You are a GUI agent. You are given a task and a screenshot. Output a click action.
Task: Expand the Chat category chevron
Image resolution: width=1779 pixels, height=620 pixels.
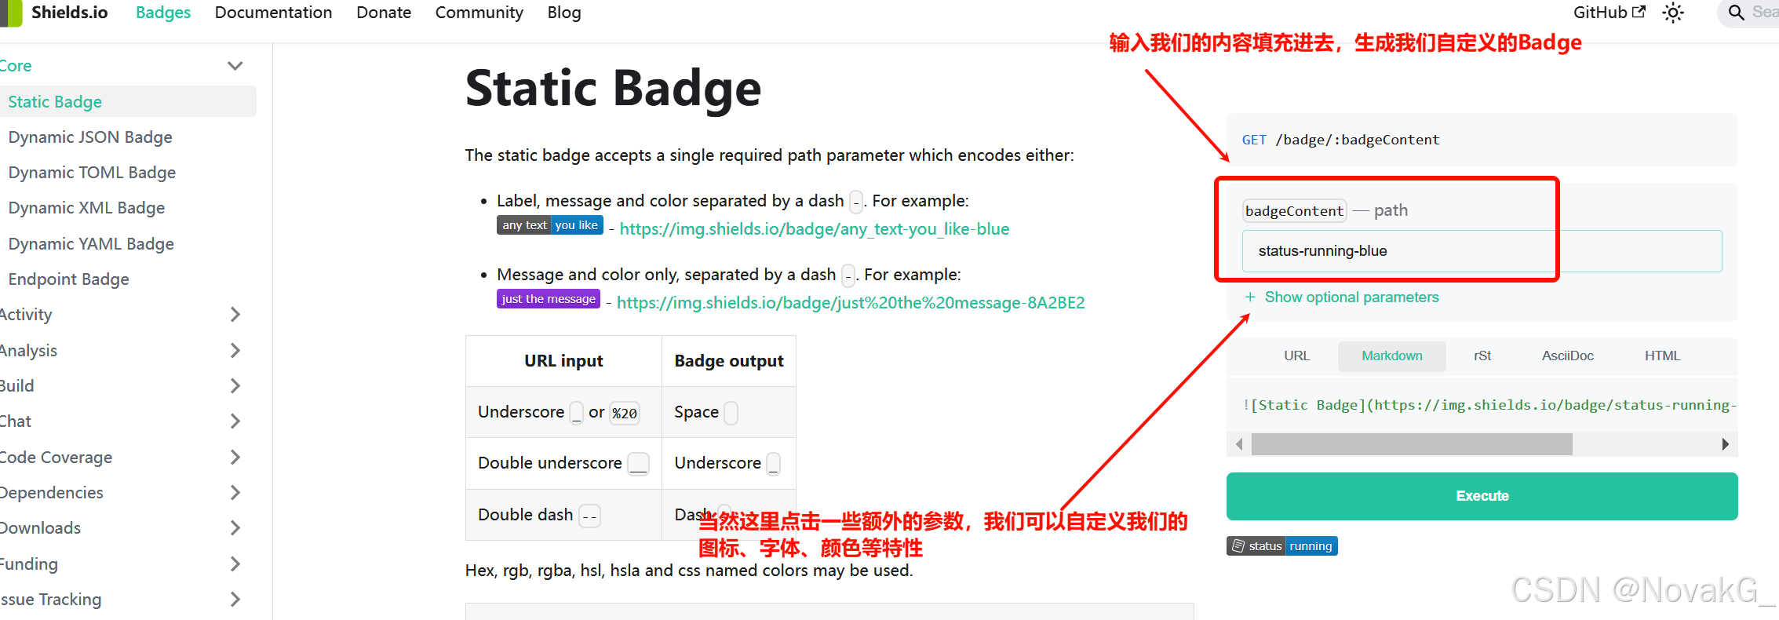235,421
